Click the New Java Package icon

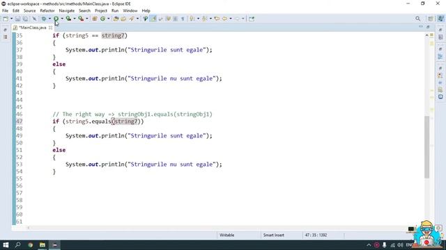[x=95, y=19]
